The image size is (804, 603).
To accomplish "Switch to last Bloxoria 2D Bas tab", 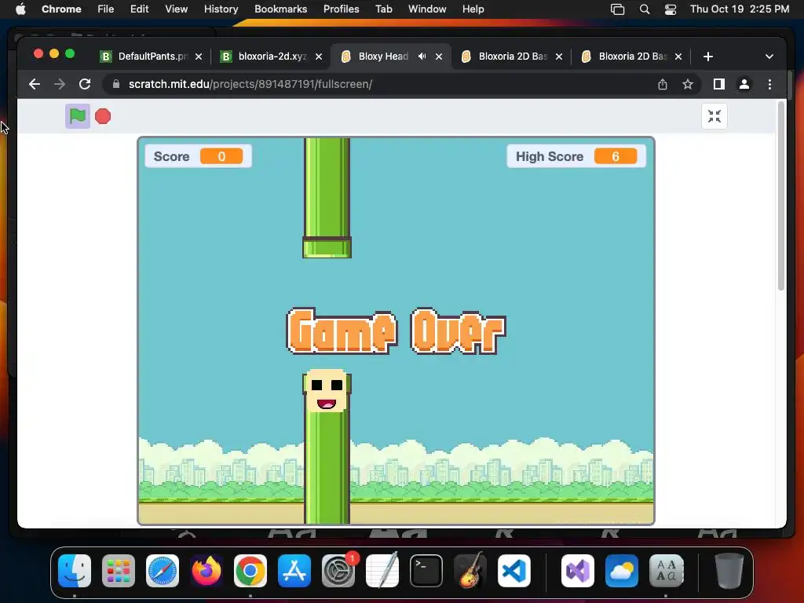I will [632, 57].
